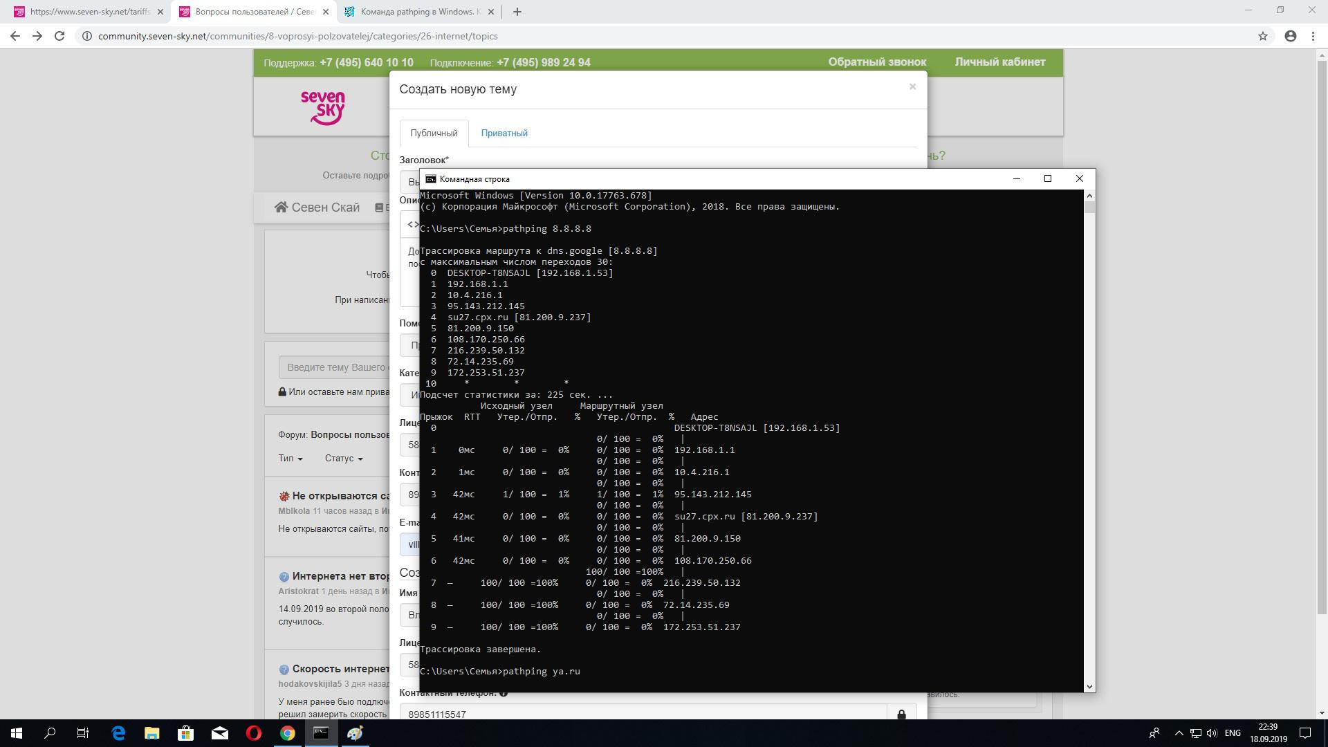Open the volume control in system tray

point(1212,733)
